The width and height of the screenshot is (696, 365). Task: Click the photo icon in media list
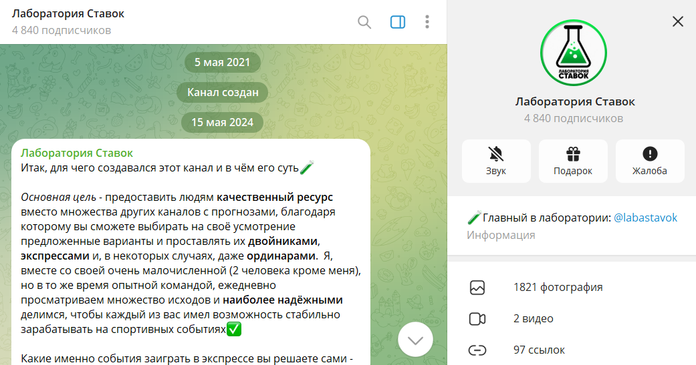point(477,288)
